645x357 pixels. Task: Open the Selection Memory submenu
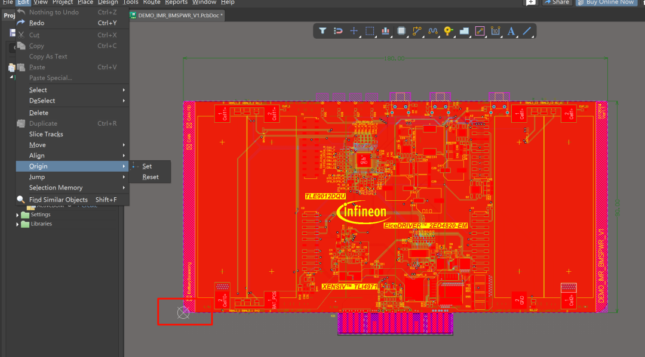pos(72,188)
